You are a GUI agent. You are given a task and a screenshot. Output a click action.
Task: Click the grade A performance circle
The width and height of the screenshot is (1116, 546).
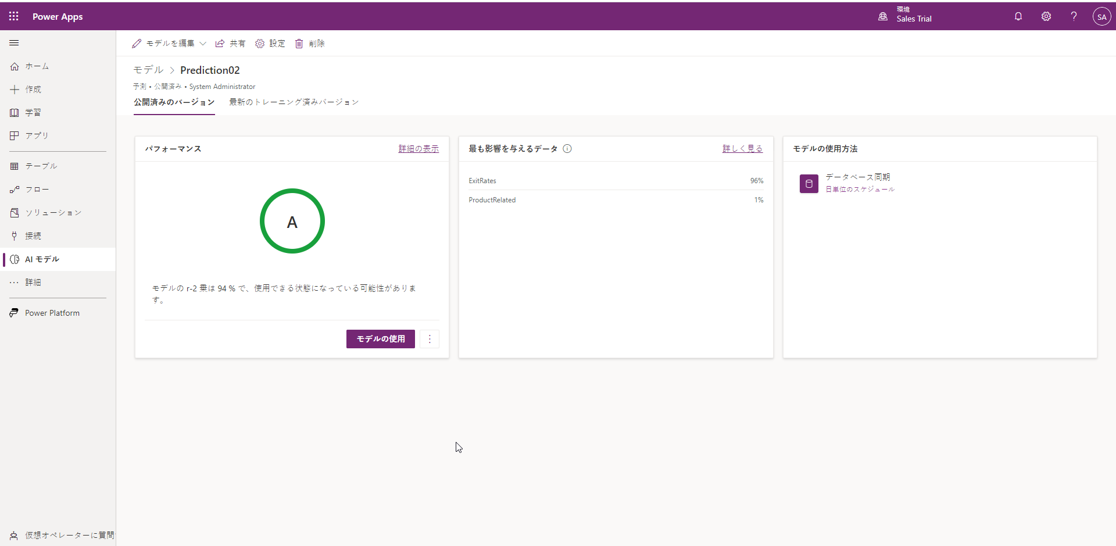[x=292, y=221]
